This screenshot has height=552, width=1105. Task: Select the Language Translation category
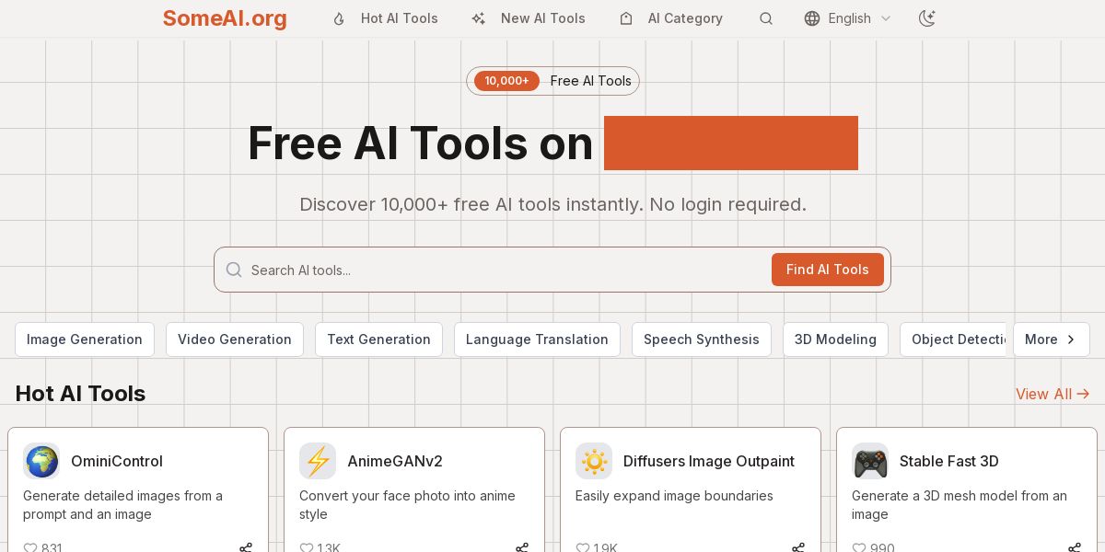point(537,339)
